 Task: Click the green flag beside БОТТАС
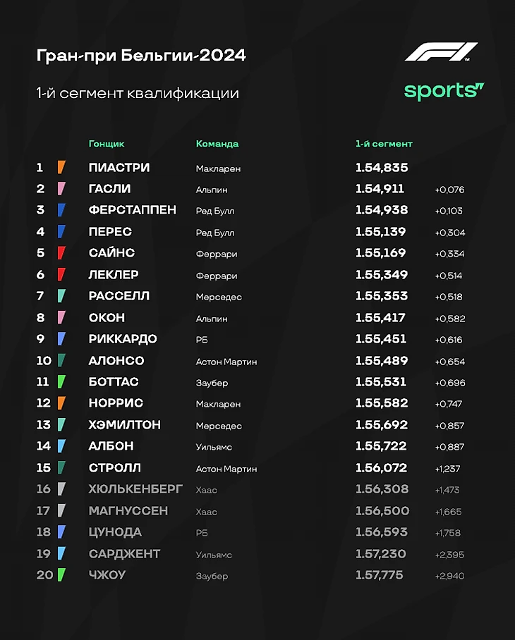click(x=61, y=382)
